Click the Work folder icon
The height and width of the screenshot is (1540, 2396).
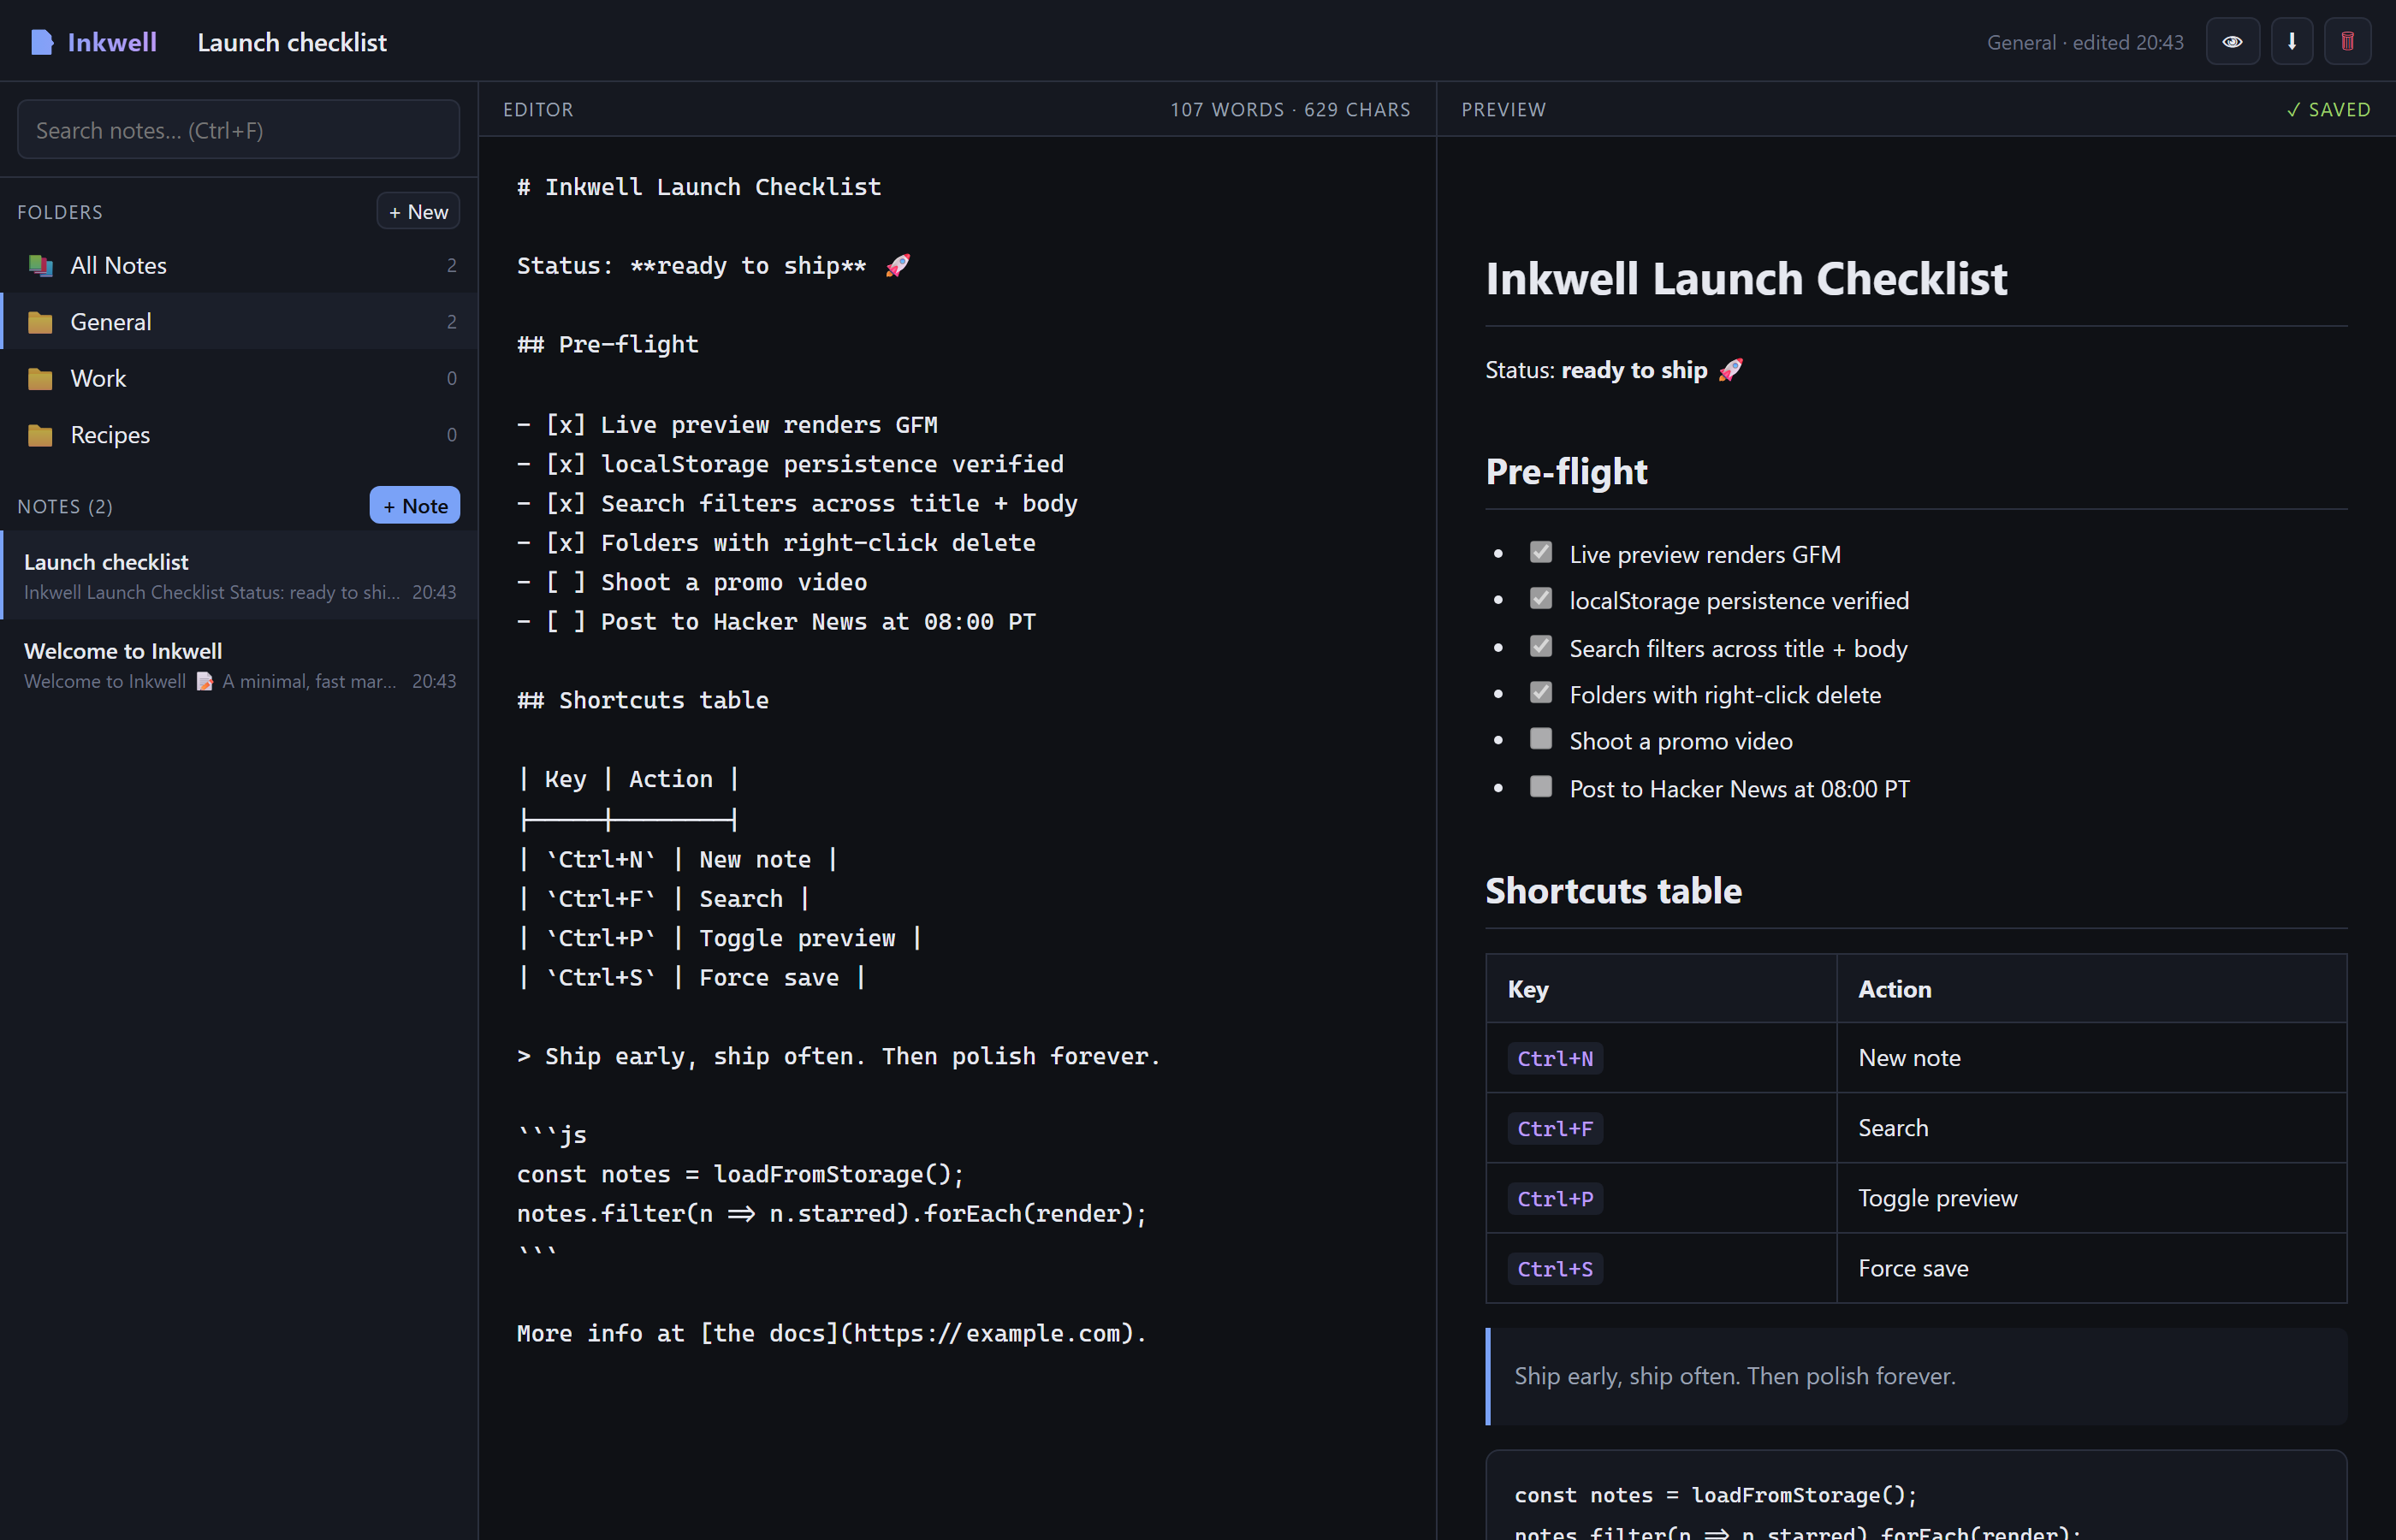(41, 379)
